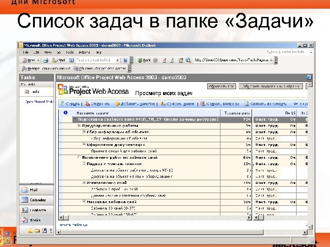Open the Help menu
330x247 pixels.
point(99,52)
